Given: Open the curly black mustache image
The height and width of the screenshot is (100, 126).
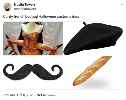Looking at the screenshot, I should tap(33, 72).
